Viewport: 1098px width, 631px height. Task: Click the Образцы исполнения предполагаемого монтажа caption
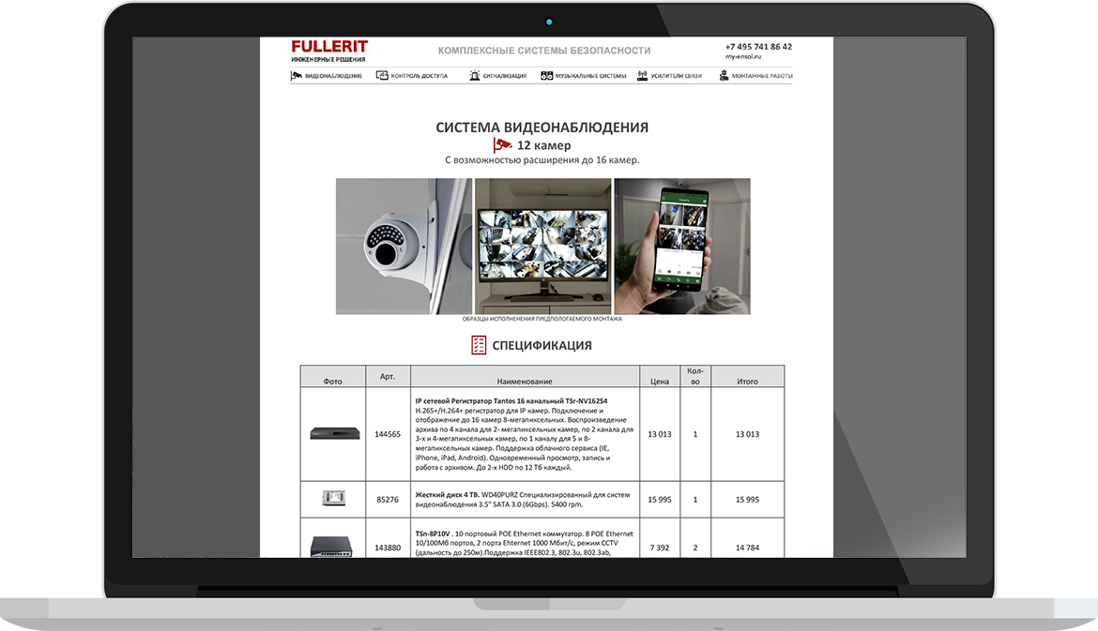tap(542, 319)
